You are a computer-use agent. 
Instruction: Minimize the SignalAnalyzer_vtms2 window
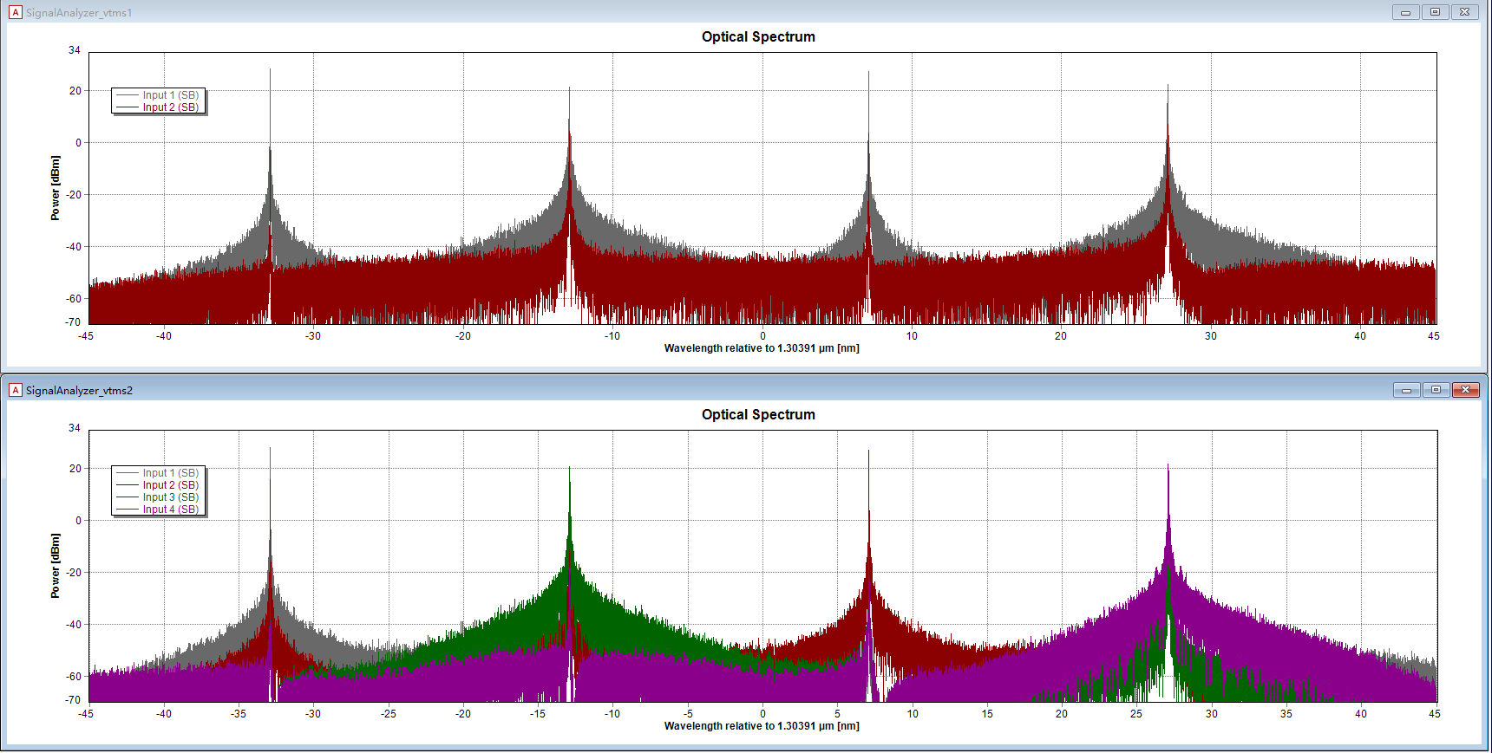[x=1407, y=390]
